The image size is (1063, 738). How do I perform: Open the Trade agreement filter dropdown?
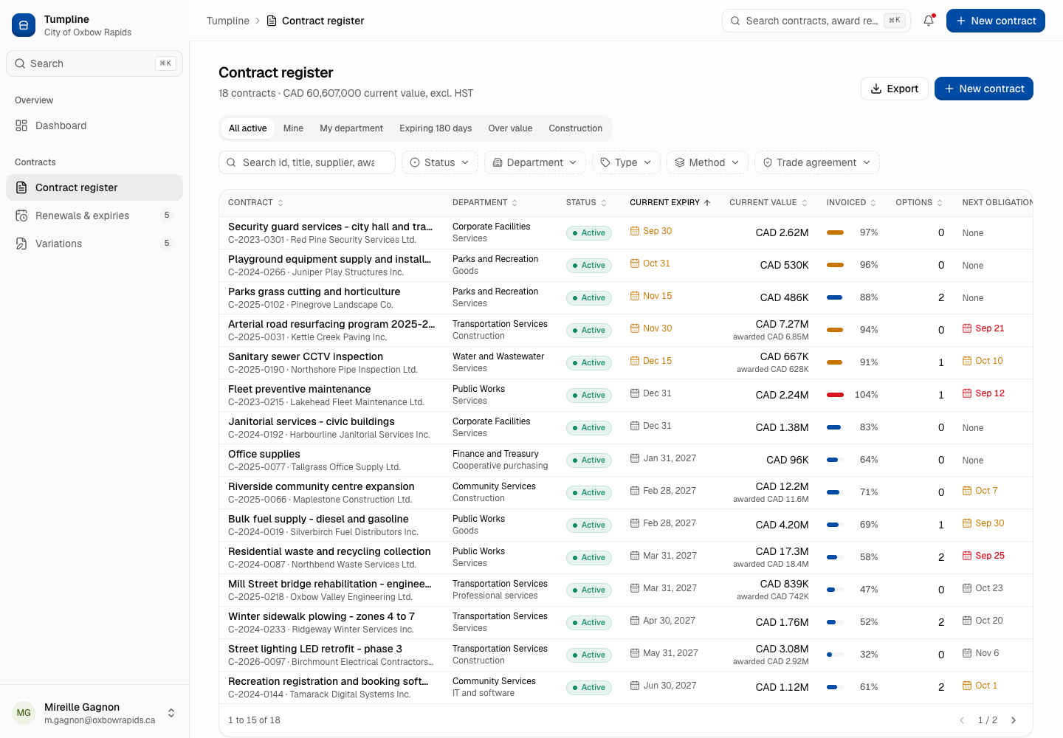click(816, 162)
